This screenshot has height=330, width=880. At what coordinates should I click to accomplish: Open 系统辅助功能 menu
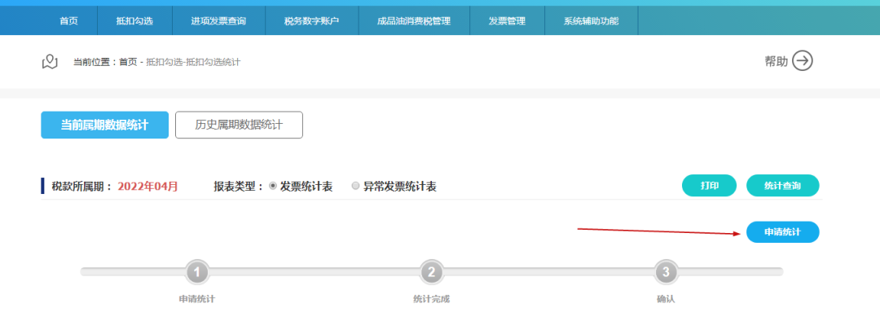(x=591, y=21)
